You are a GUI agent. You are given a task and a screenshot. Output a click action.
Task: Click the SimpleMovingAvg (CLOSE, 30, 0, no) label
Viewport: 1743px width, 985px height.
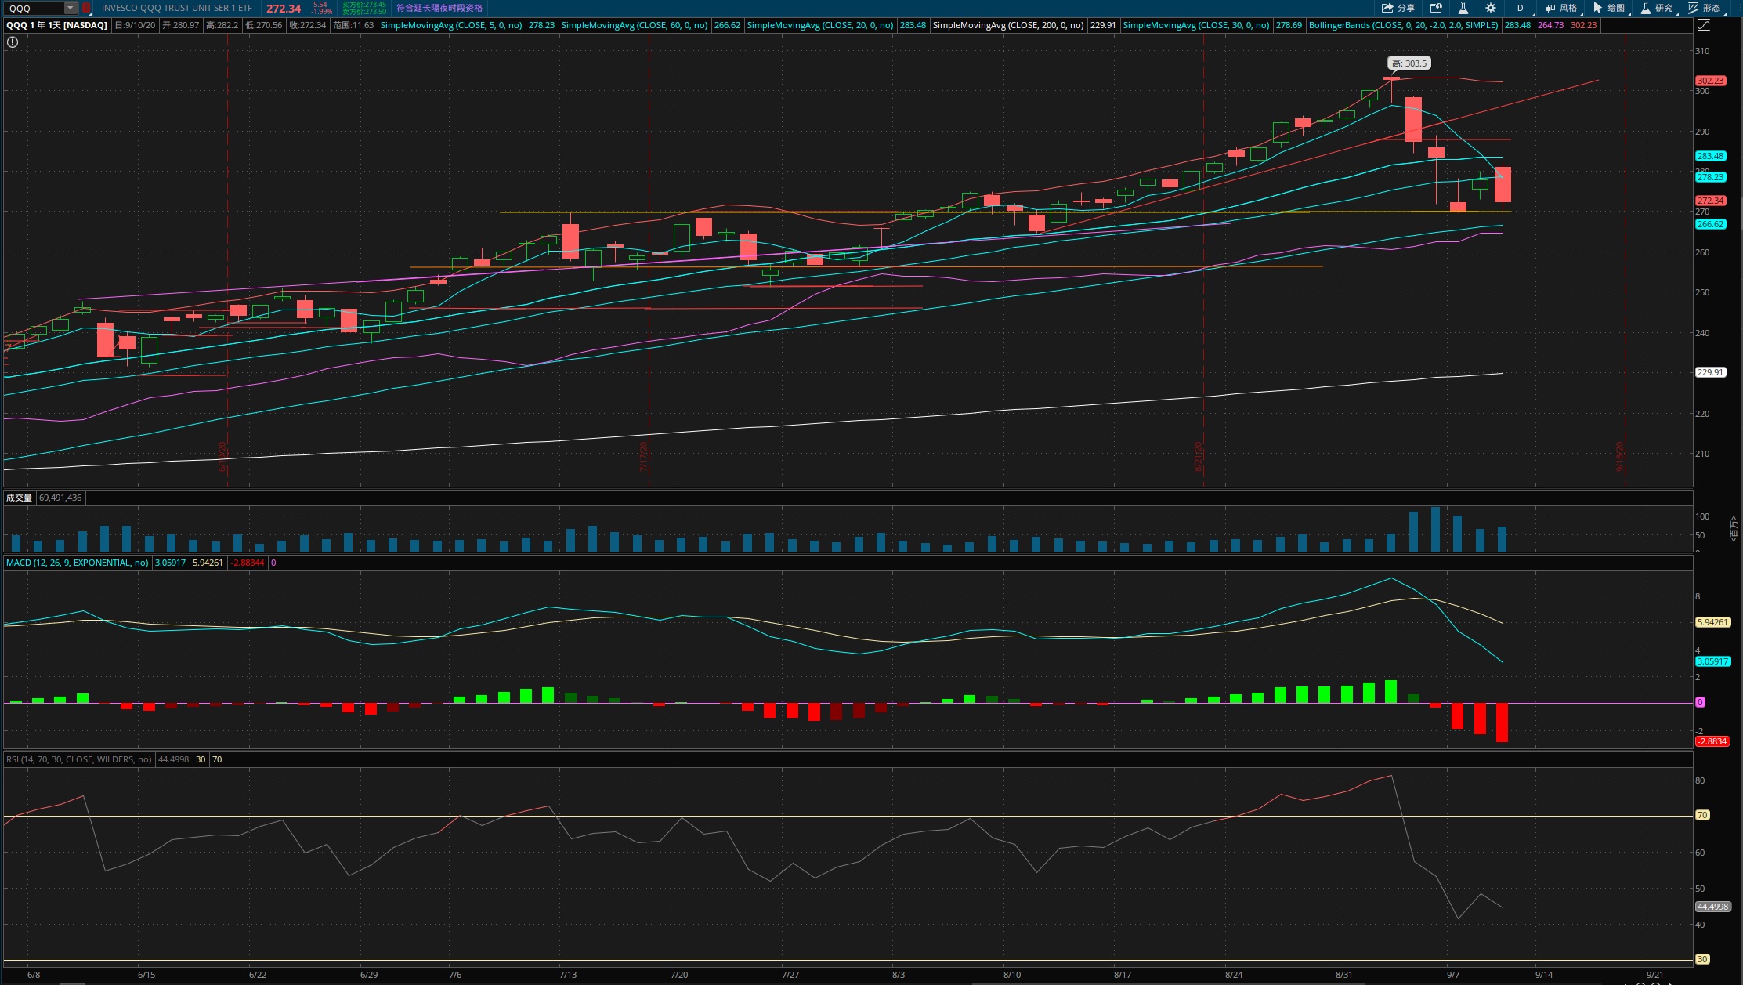[x=1196, y=25]
